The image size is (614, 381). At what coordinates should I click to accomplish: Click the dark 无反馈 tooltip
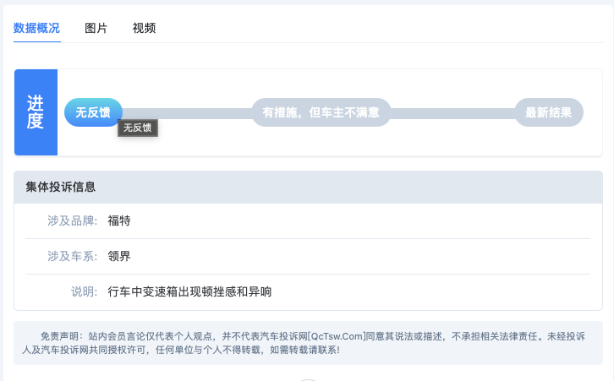(x=138, y=128)
